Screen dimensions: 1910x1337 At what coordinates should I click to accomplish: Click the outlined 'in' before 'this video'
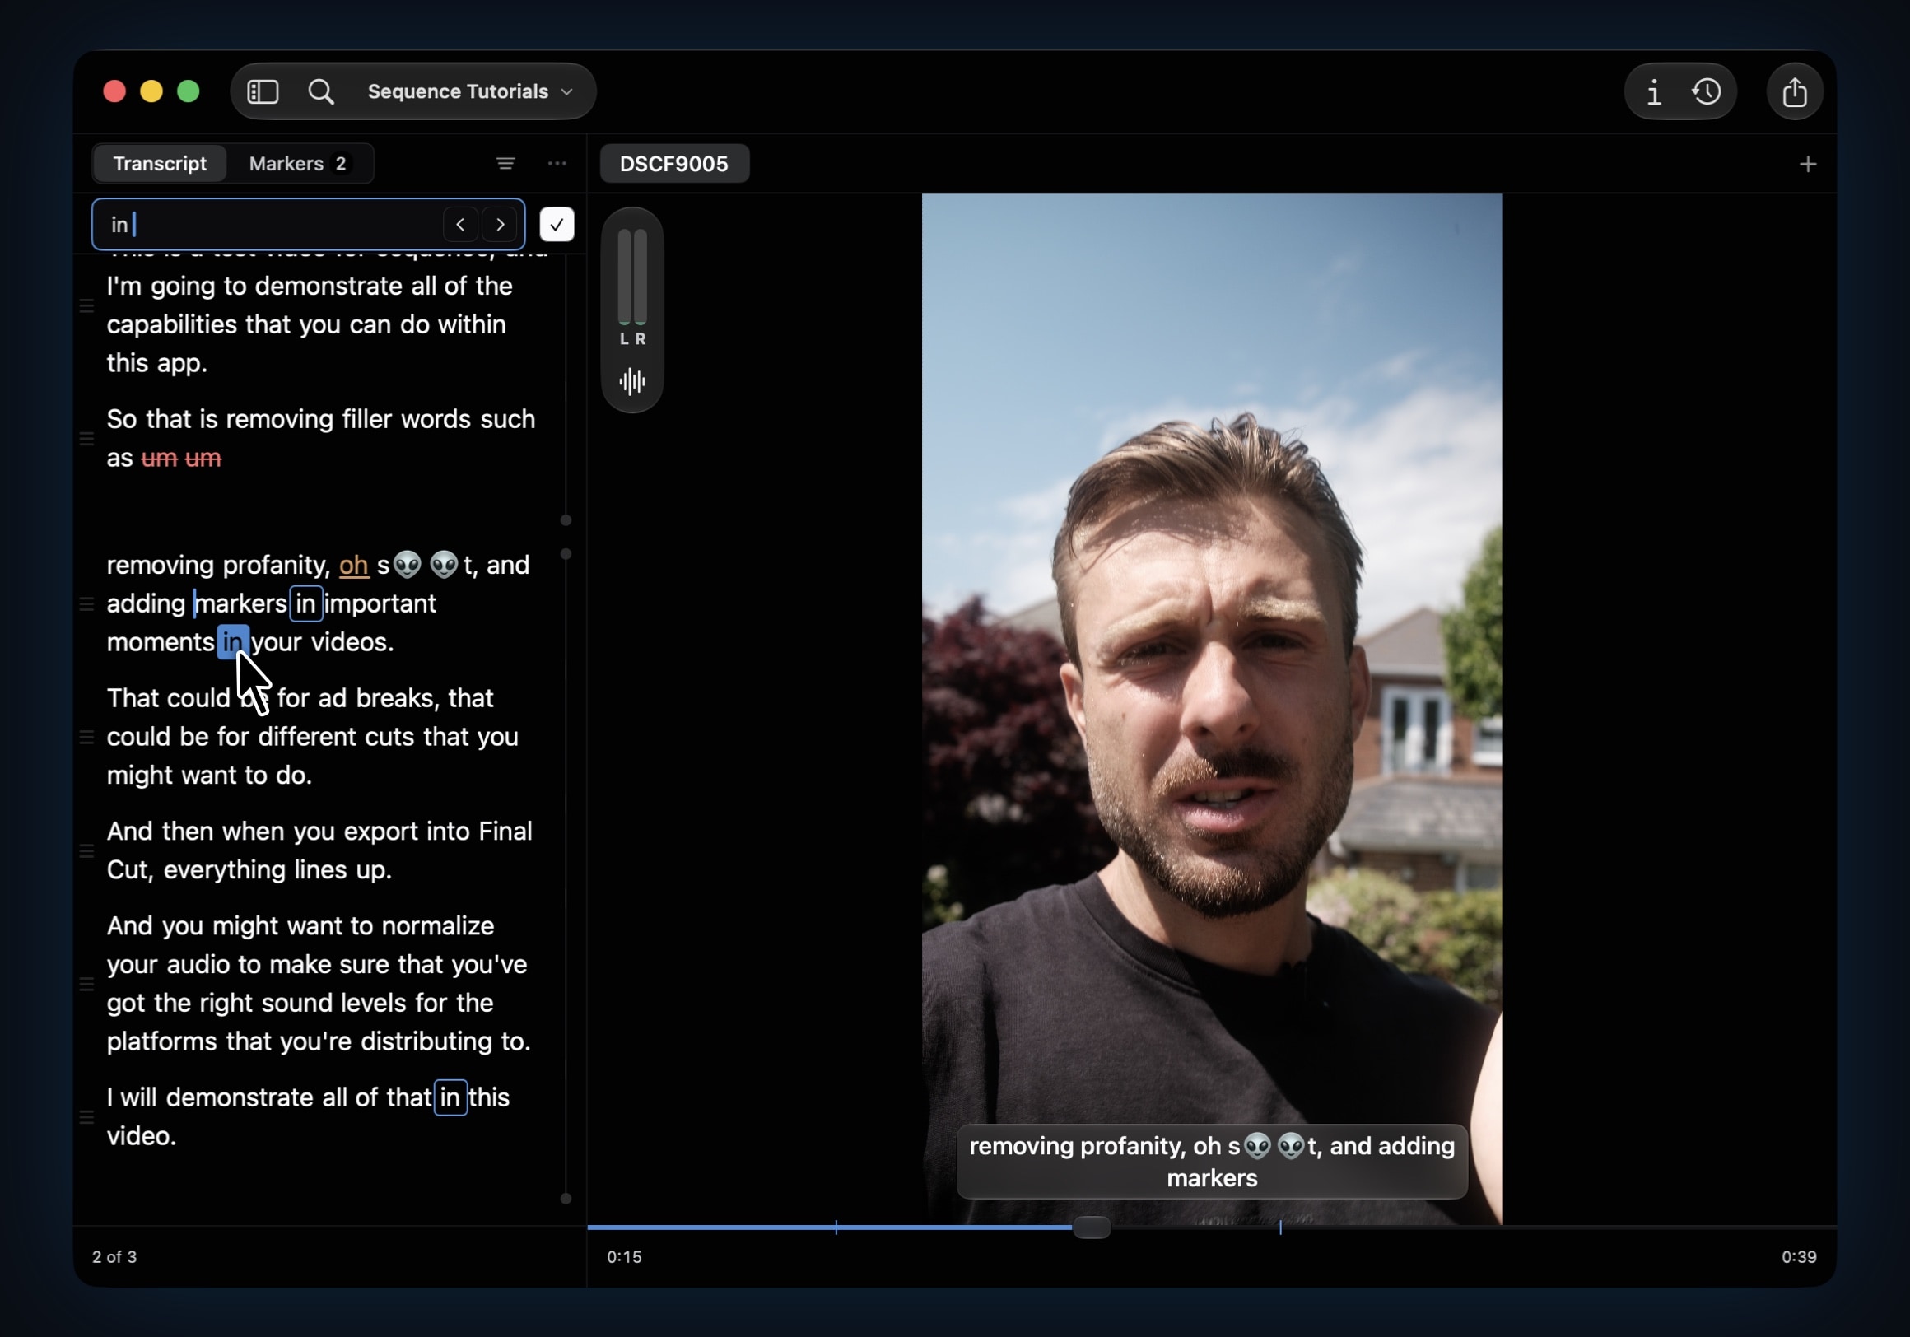pos(450,1097)
